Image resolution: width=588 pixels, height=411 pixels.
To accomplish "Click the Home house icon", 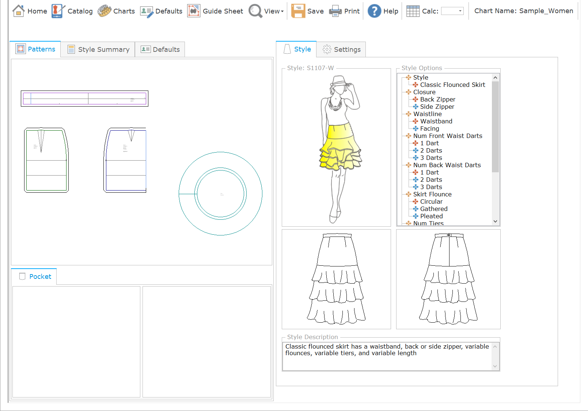I will pyautogui.click(x=18, y=11).
